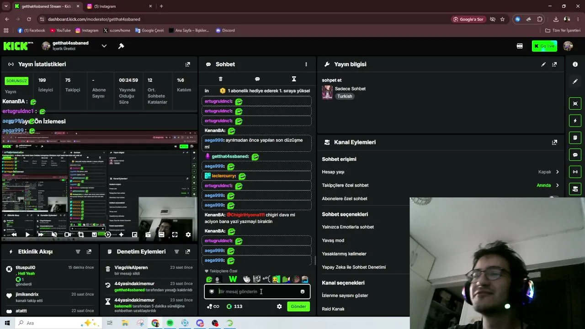
Task: Open the clip/ticket icon beside Go live
Action: click(x=520, y=46)
